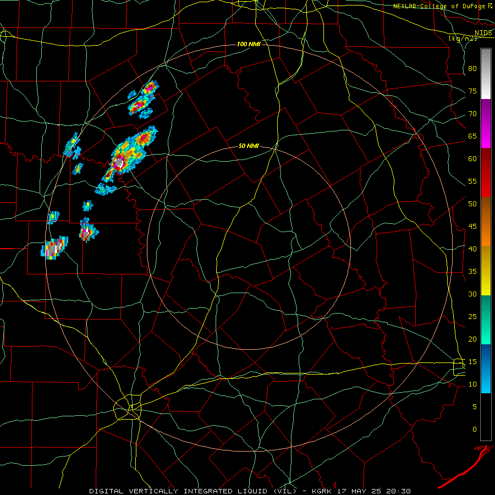Viewport: 495px width, 495px height.
Task: Click the gray-white top segment of the color bar
Action: 486,74
